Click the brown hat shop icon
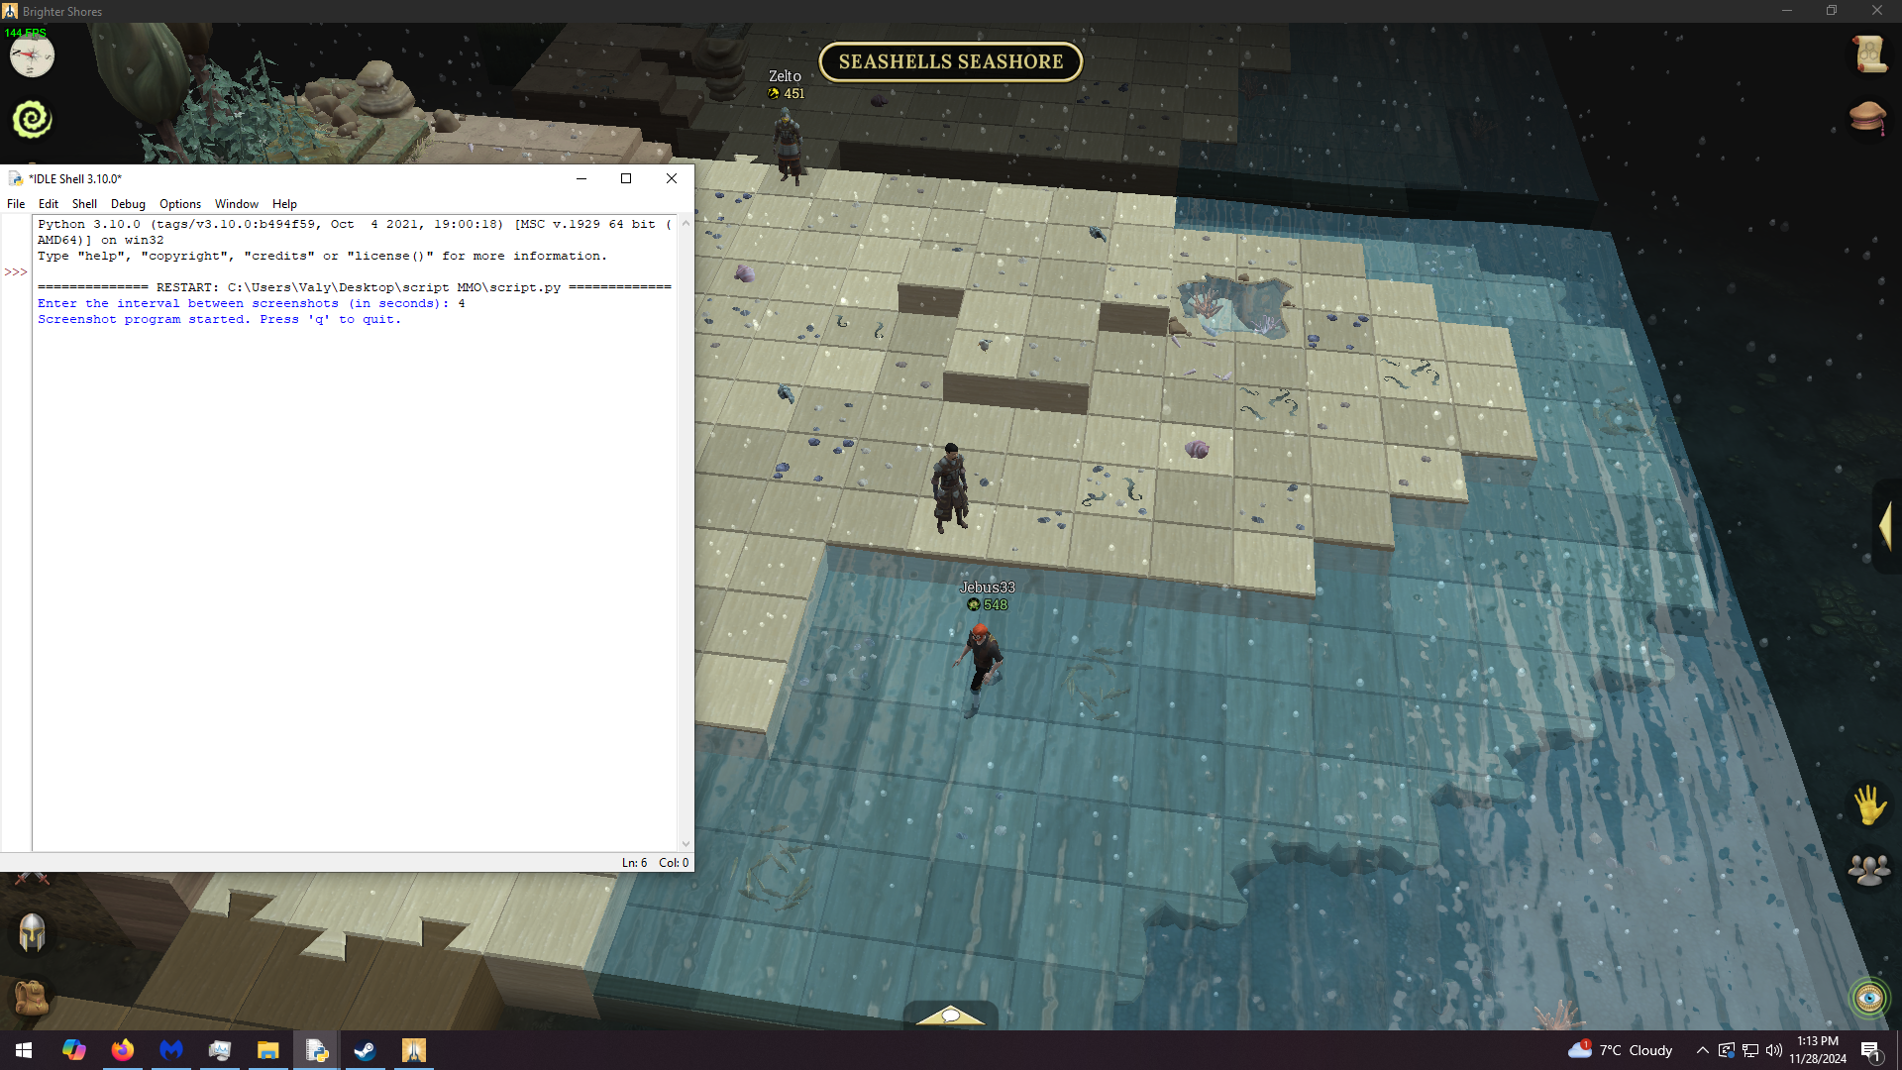The image size is (1902, 1070). (x=1867, y=117)
